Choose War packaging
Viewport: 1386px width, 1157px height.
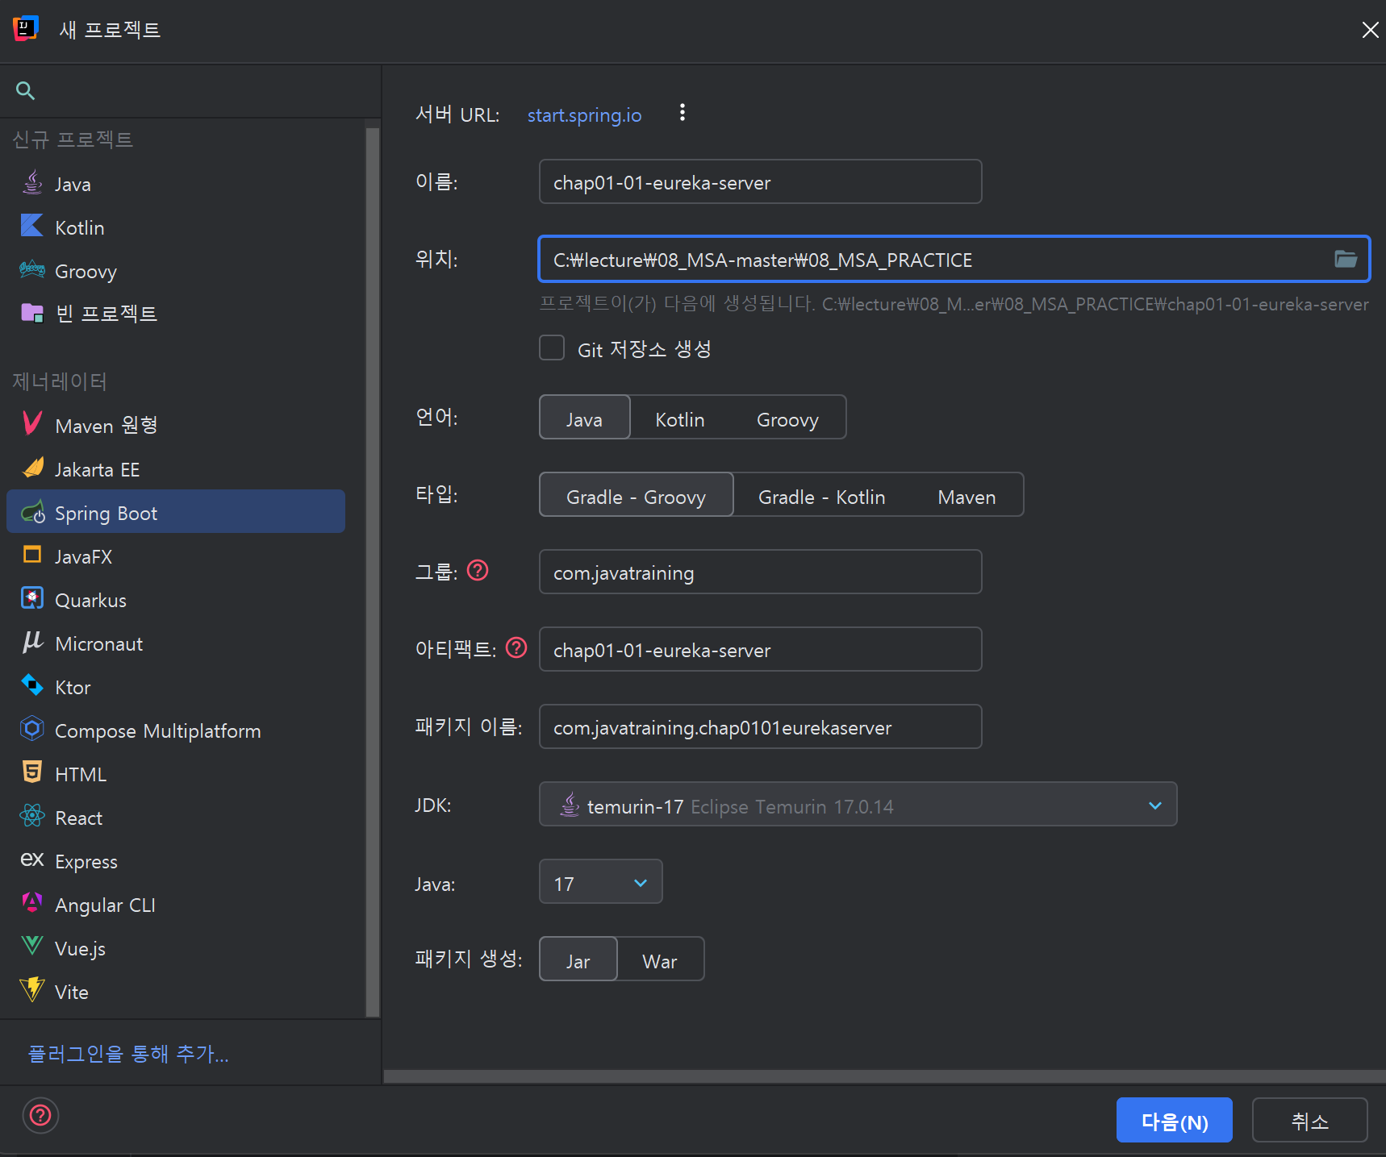660,959
